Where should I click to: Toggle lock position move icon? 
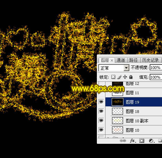[125, 77]
